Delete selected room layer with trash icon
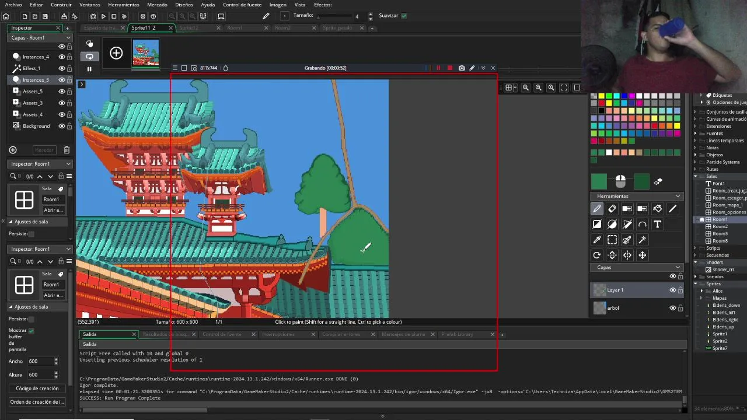The image size is (747, 420). coord(67,150)
